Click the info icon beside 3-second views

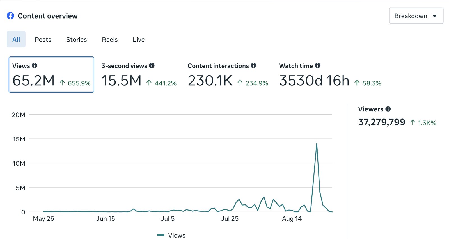(152, 65)
